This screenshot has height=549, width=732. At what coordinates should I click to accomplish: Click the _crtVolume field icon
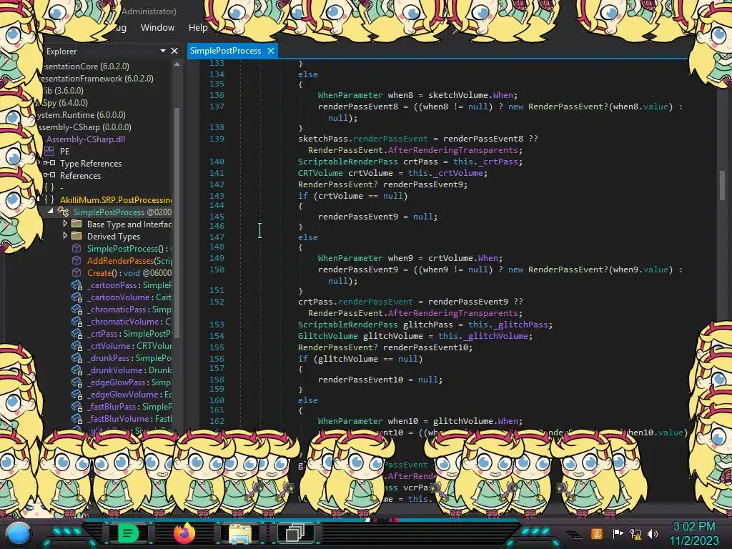pos(76,345)
